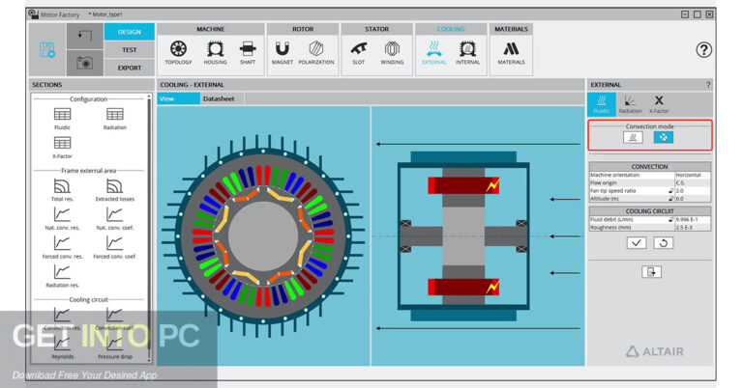Reset the values with the circular arrow button
The image size is (743, 388).
coord(664,243)
